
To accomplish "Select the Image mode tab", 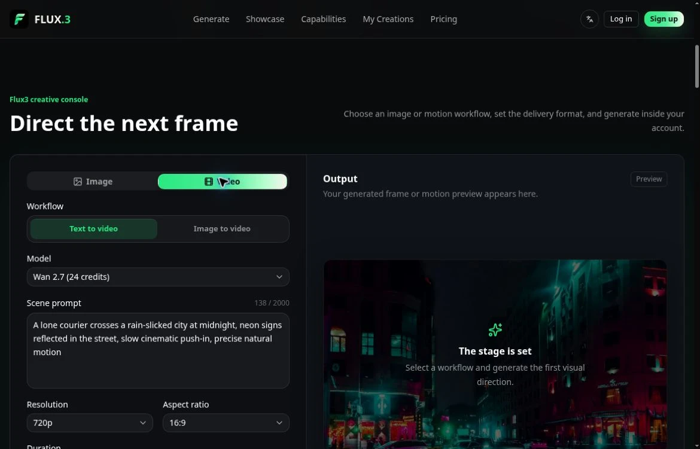I will coord(93,182).
